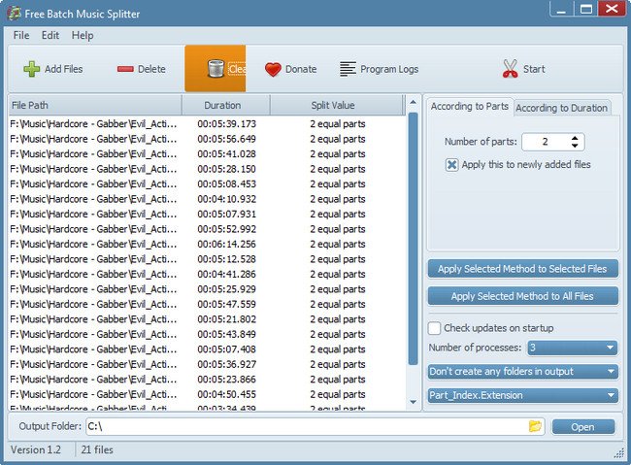
Task: Click the Open output folder button
Action: click(583, 427)
